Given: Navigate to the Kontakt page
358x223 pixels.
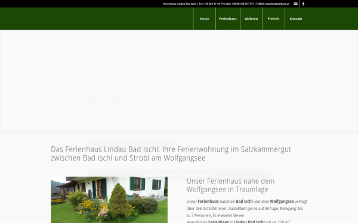Looking at the screenshot, I should pos(296,18).
